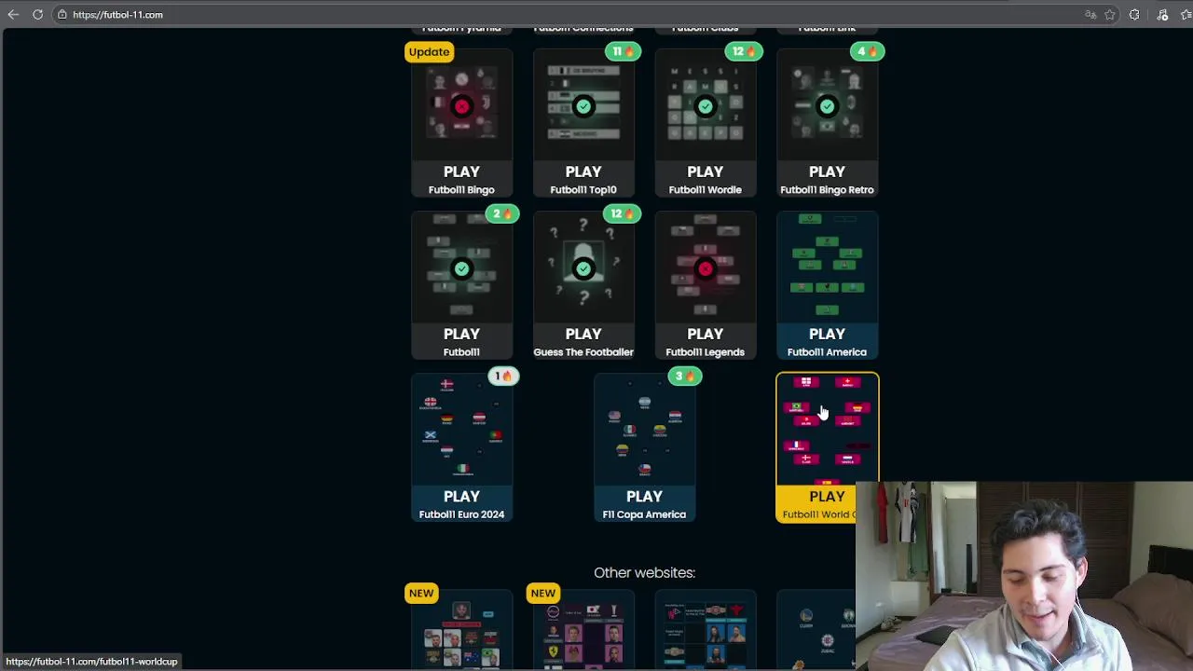Click the futbol11-worldcup URL in status bar
The width and height of the screenshot is (1193, 671).
click(91, 662)
